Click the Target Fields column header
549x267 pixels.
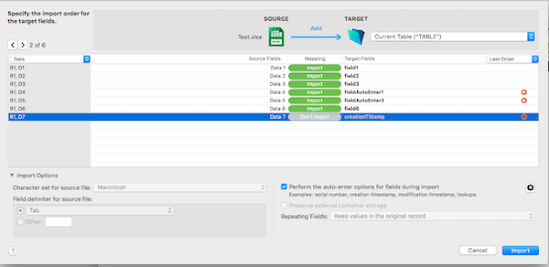tap(359, 59)
